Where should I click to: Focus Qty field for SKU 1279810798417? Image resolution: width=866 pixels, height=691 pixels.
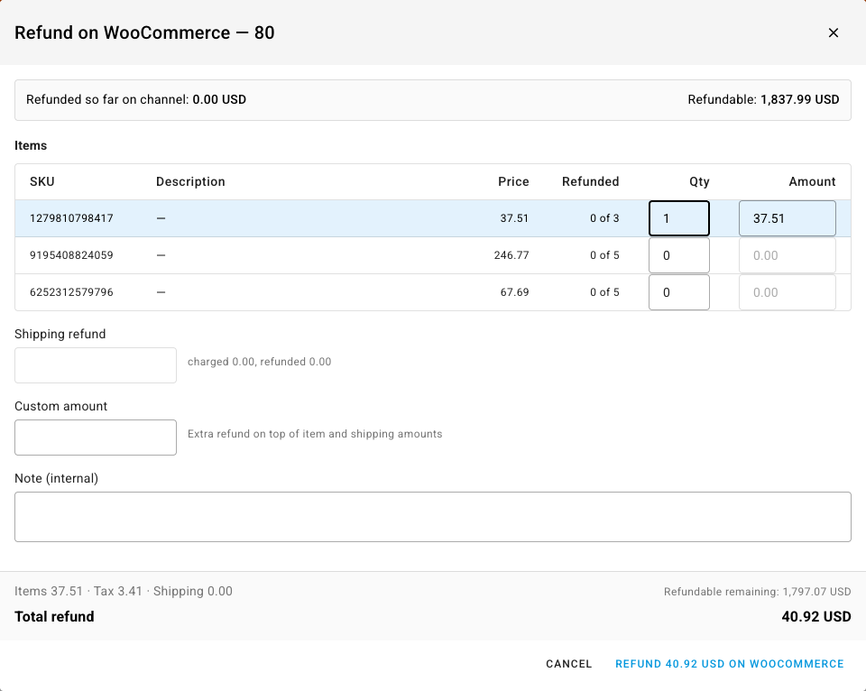pyautogui.click(x=678, y=218)
